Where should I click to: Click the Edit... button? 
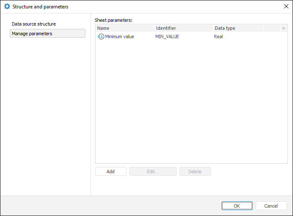[x=153, y=171]
